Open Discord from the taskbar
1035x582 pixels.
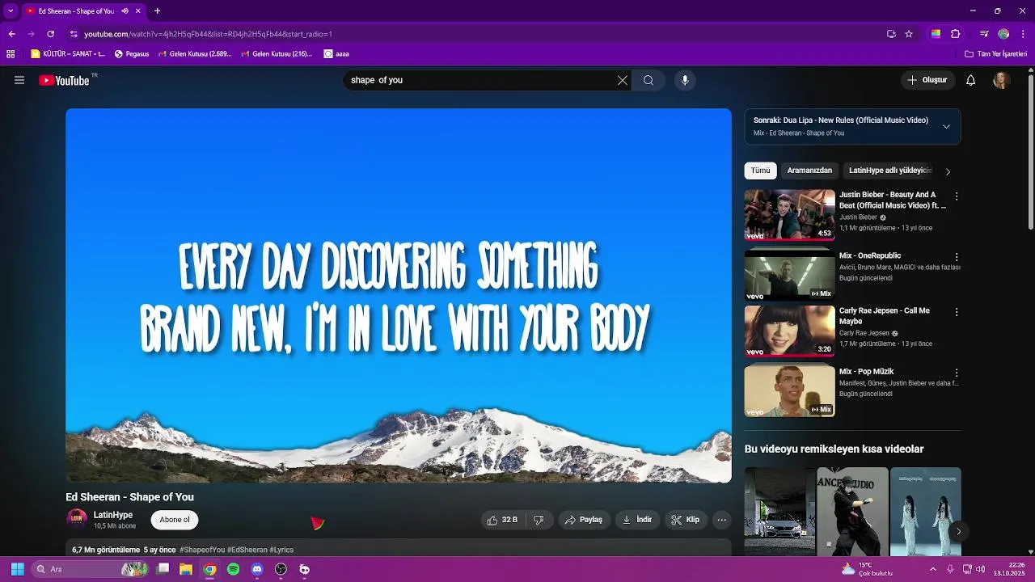pos(257,569)
